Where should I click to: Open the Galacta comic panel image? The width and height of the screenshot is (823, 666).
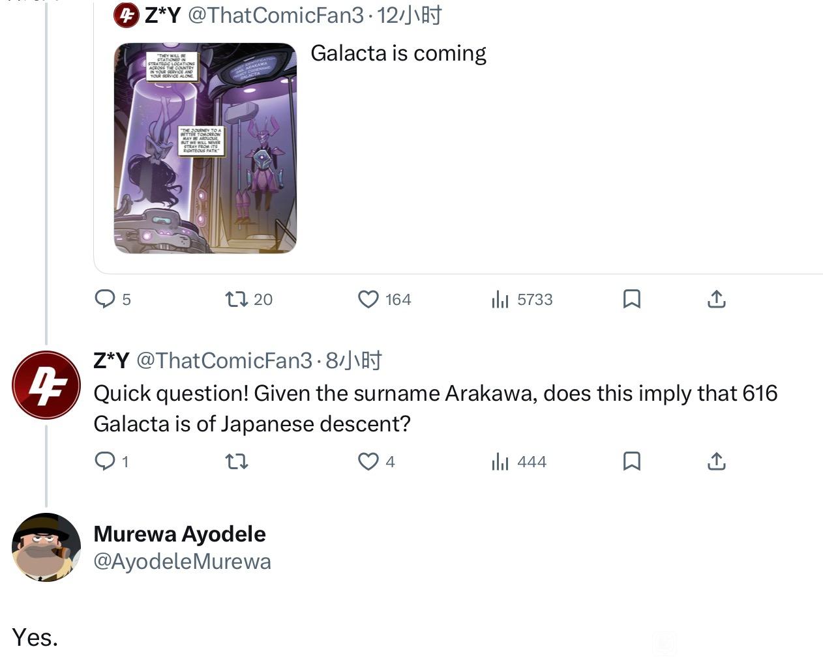pyautogui.click(x=205, y=148)
